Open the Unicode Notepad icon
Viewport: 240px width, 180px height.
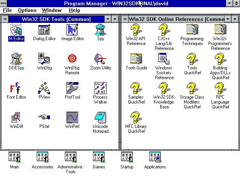coord(100,117)
